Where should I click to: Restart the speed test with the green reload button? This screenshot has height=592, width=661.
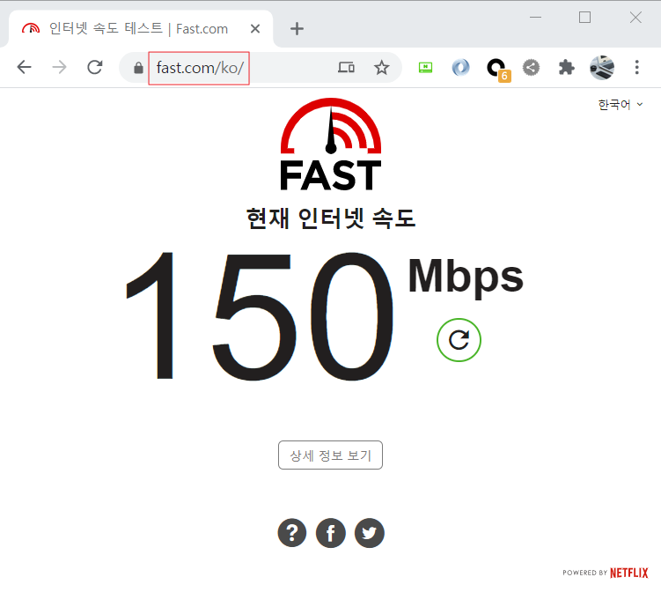(x=459, y=340)
